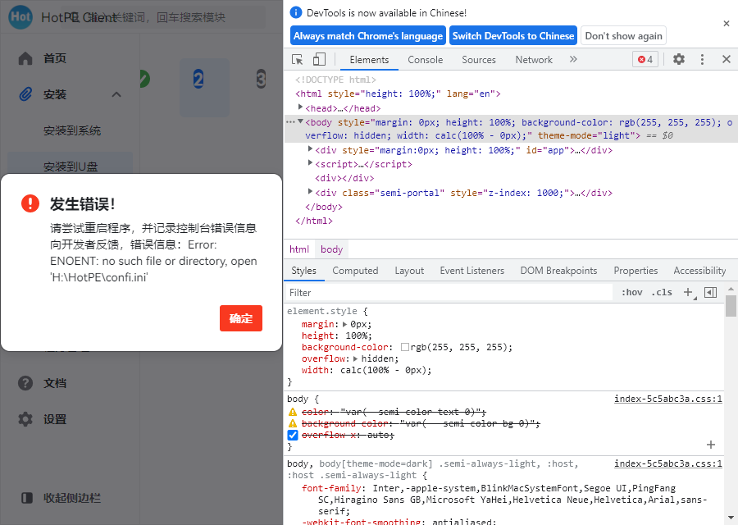Open the Computed styles tab
This screenshot has height=525, width=738.
pyautogui.click(x=355, y=271)
